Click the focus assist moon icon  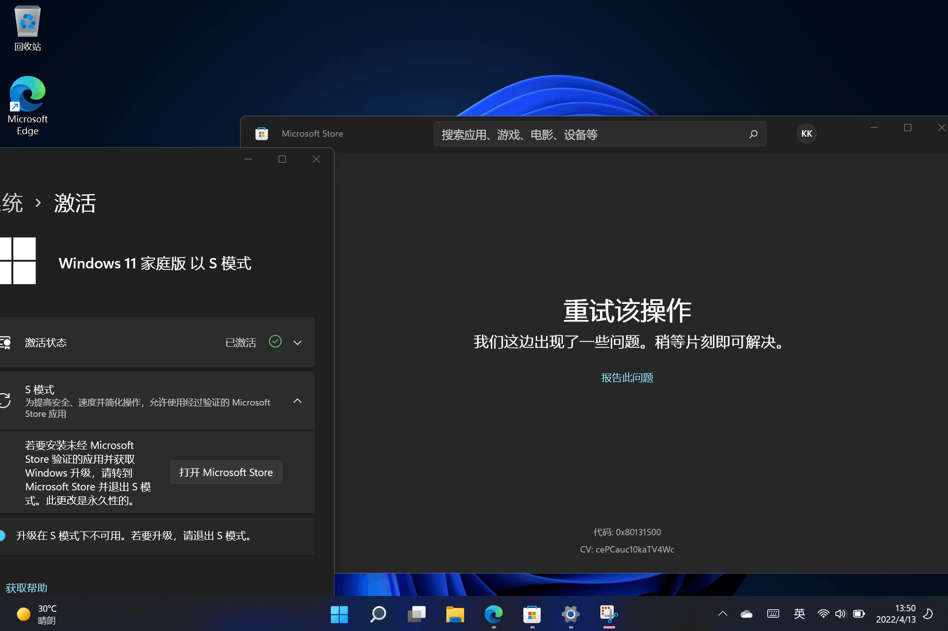tap(928, 614)
